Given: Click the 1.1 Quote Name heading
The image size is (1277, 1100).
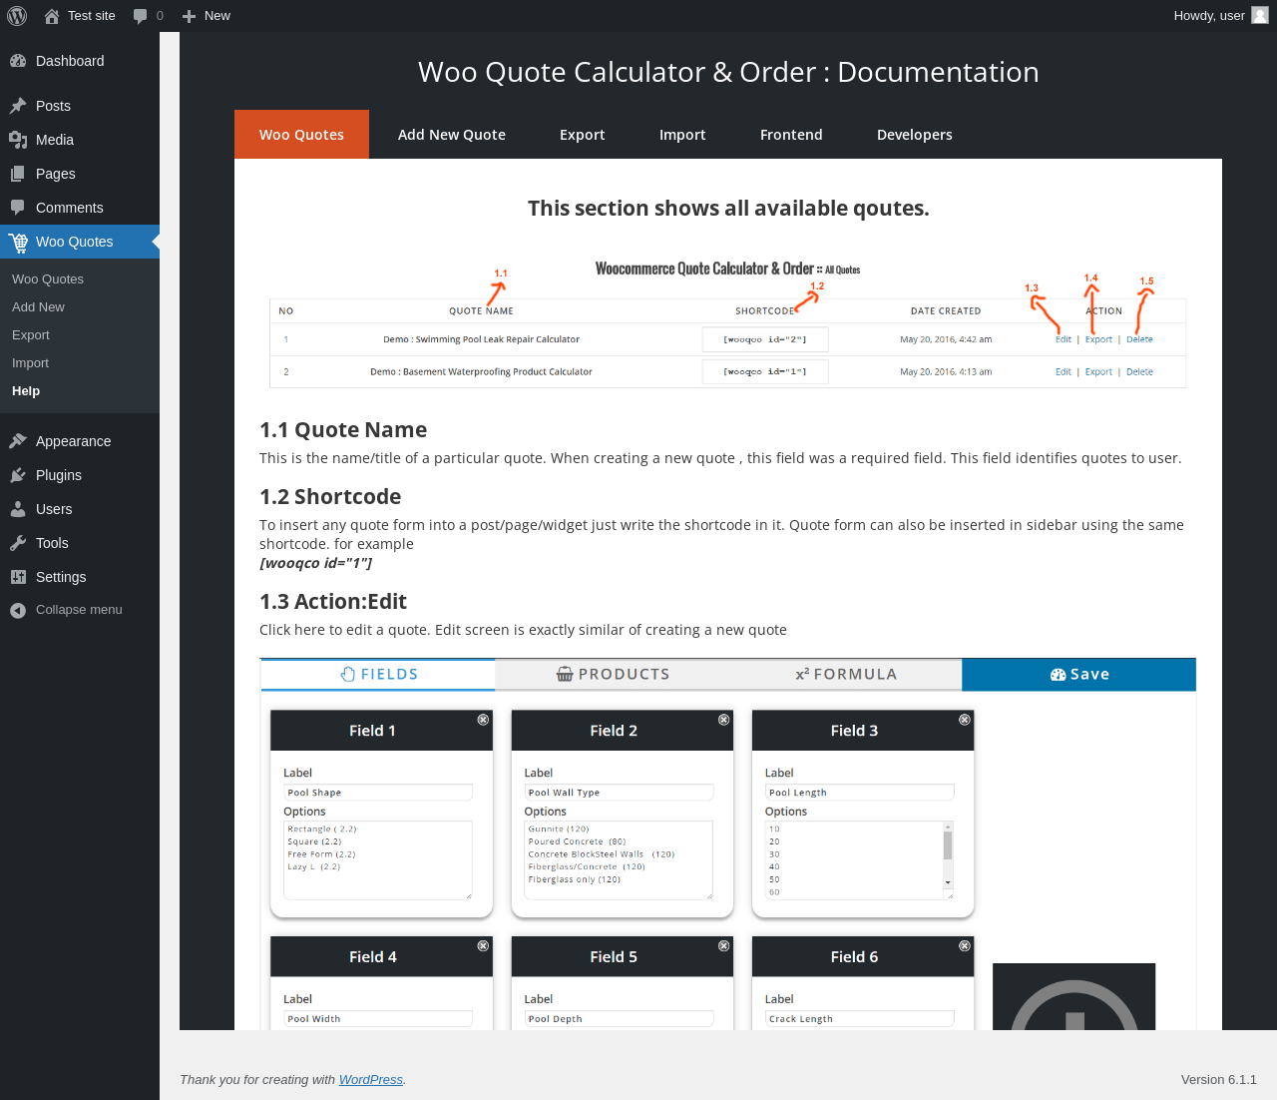Looking at the screenshot, I should (x=343, y=430).
